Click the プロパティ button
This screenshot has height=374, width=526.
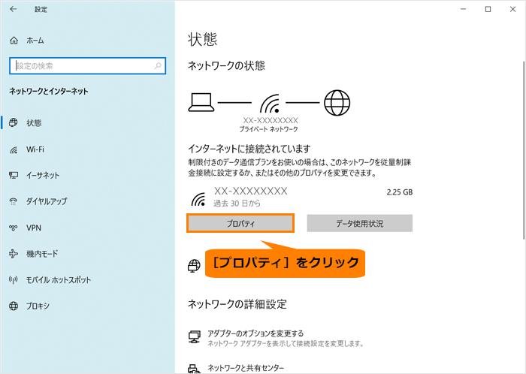pyautogui.click(x=240, y=223)
